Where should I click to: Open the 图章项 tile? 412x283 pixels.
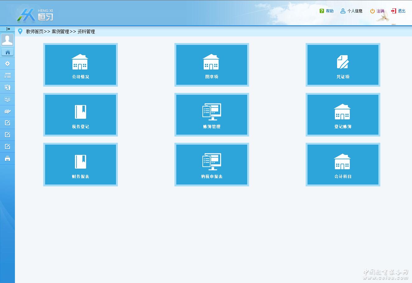[x=211, y=65]
